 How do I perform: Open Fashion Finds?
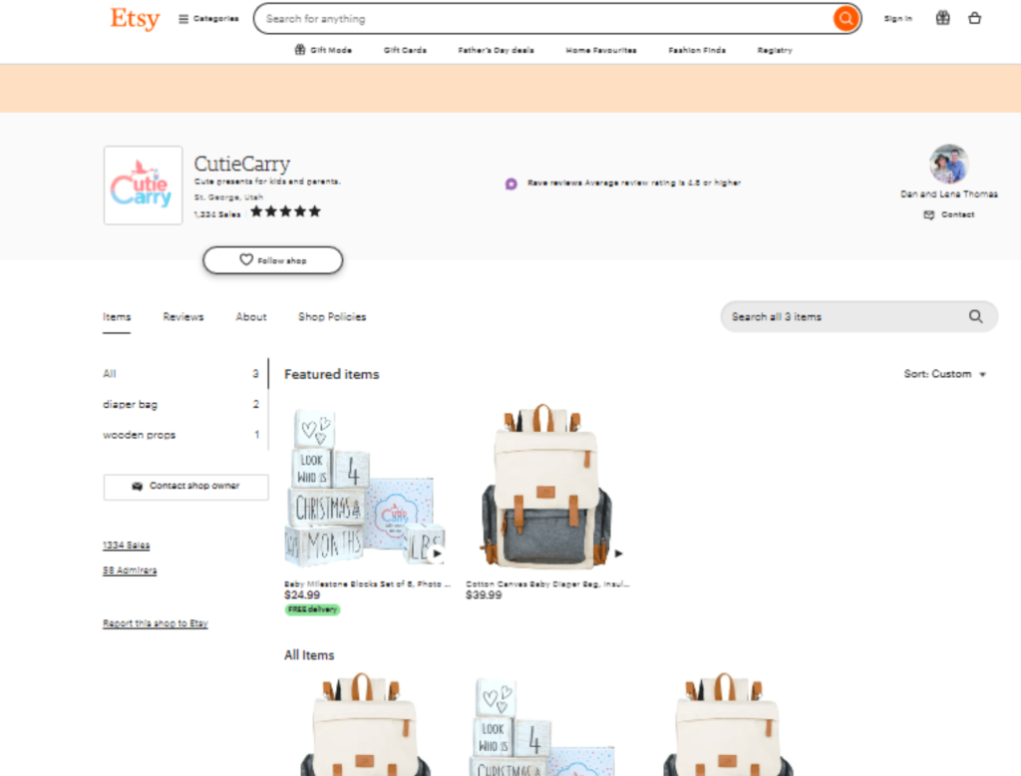[x=697, y=50]
